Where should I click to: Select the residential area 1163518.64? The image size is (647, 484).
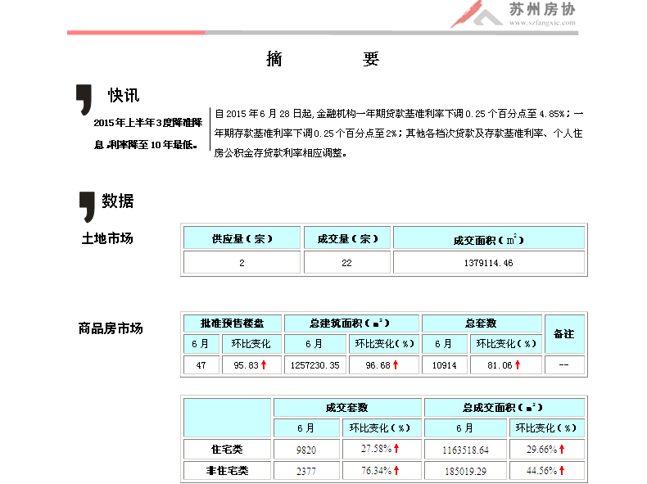(x=465, y=450)
